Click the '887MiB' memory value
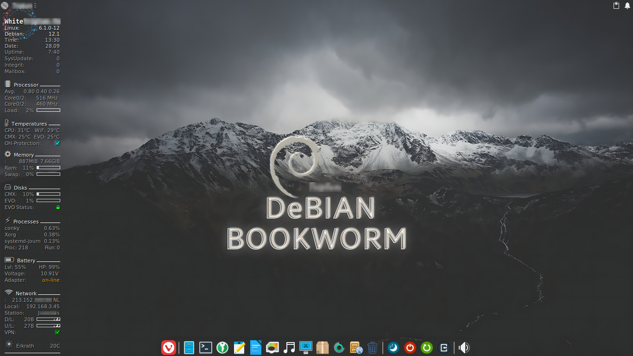 click(28, 161)
